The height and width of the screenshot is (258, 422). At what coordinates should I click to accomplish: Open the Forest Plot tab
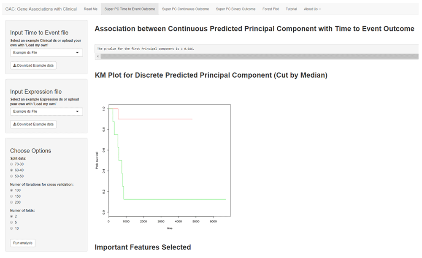pyautogui.click(x=271, y=9)
